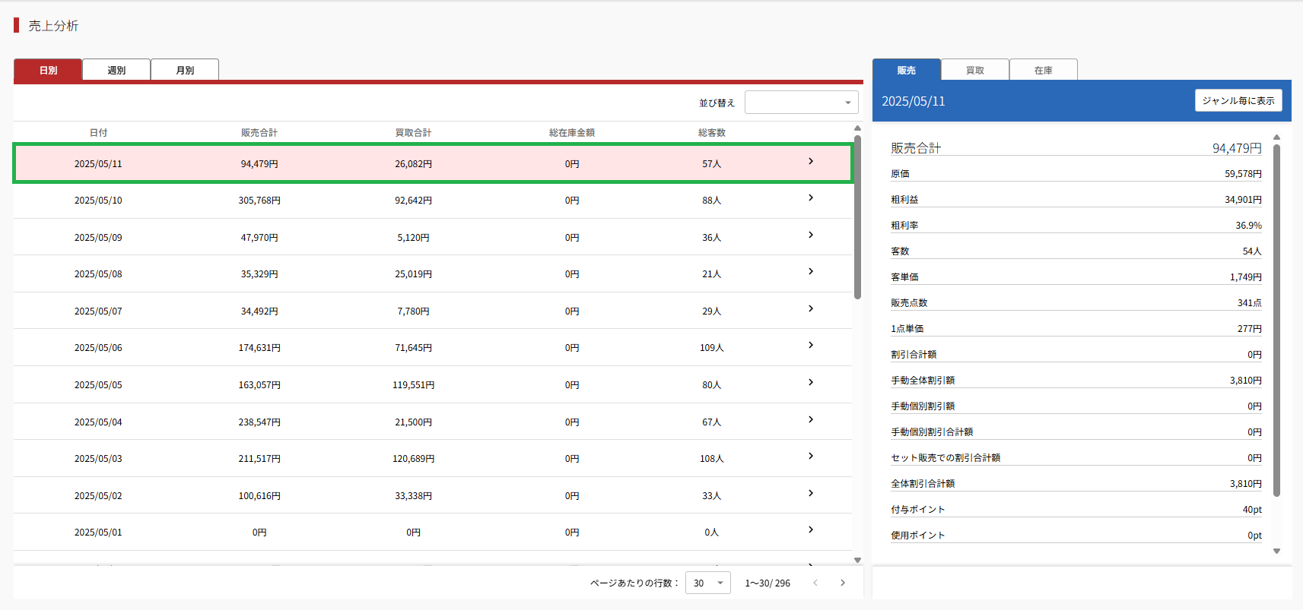
Task: Click sales total 238,547円
Action: [259, 422]
